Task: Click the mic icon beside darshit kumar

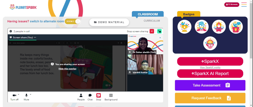Action: pos(130,72)
